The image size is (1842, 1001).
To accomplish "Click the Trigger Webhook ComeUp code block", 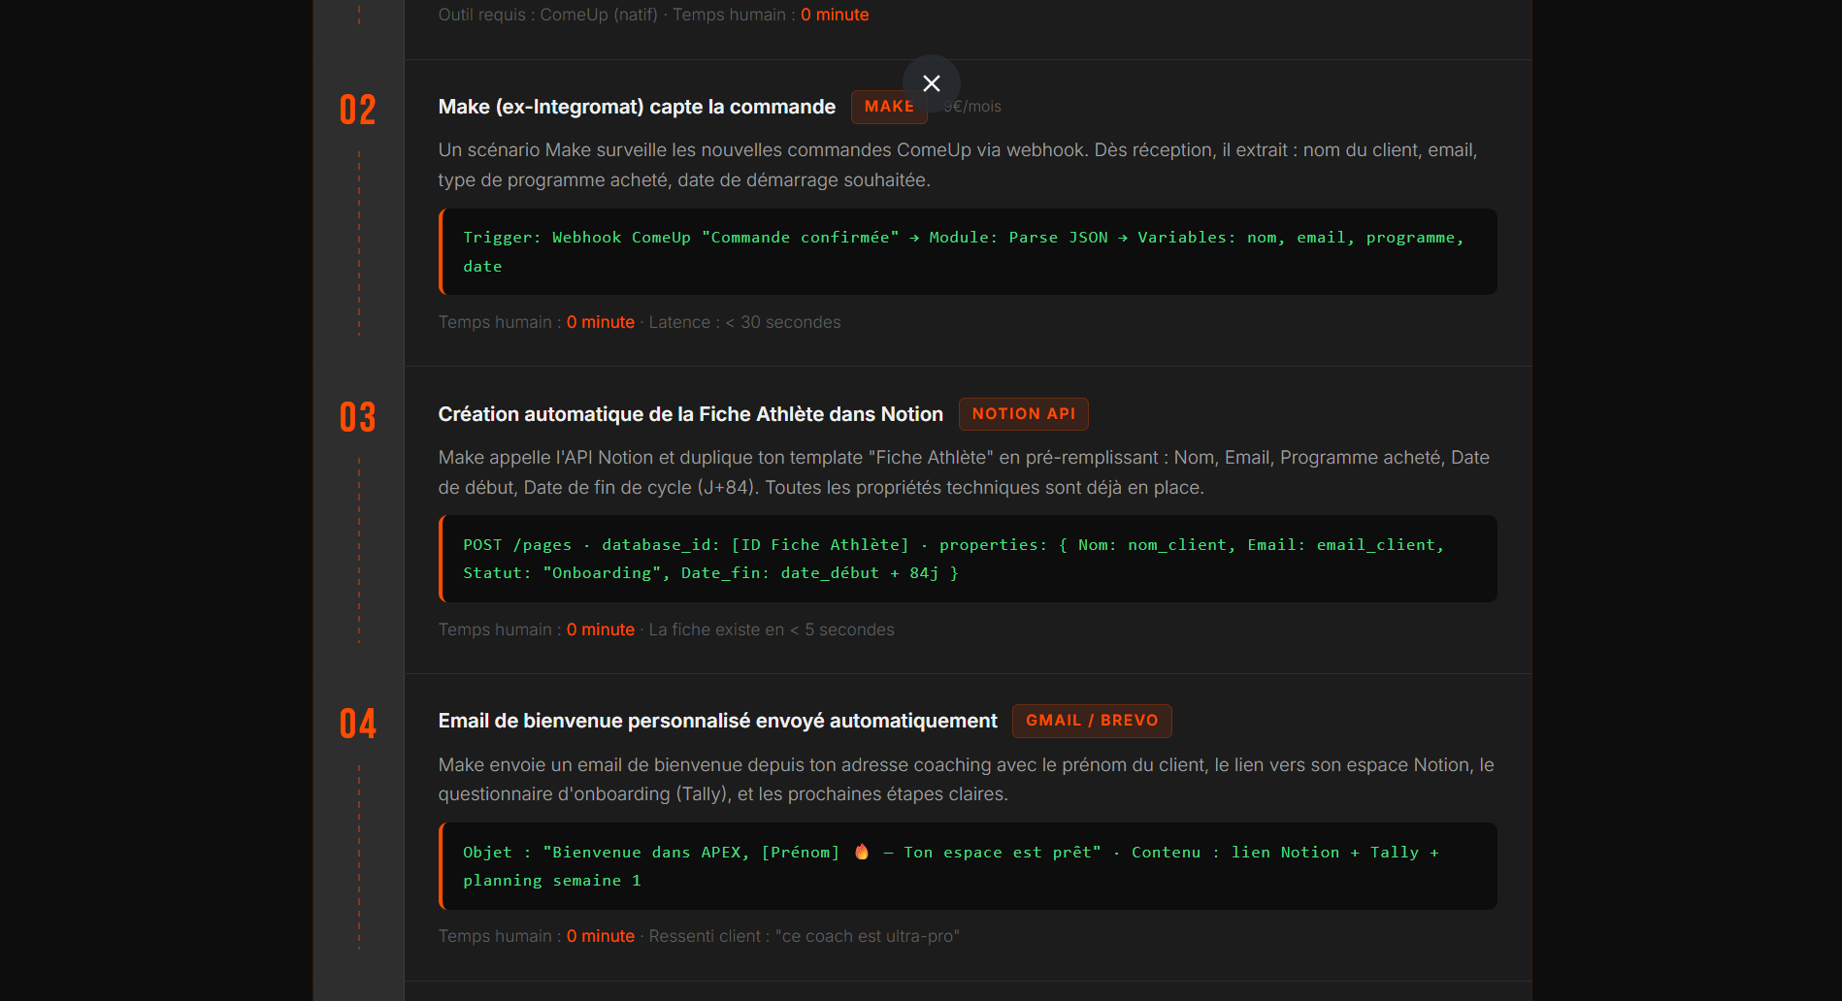I will tap(967, 252).
